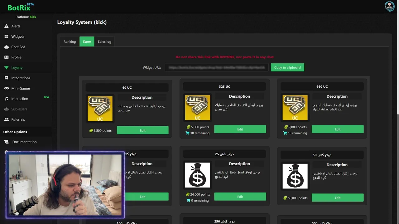Edit the 50 cash item
Viewport: 399px width, 224px height.
tap(338, 198)
